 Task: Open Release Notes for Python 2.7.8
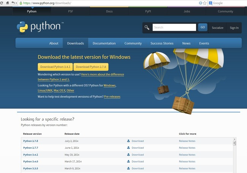tap(187, 141)
